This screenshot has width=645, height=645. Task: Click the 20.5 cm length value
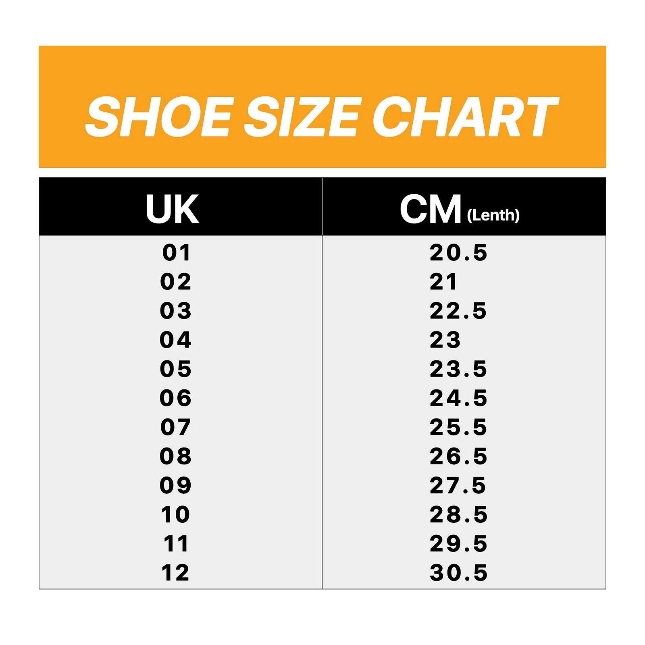tap(458, 253)
